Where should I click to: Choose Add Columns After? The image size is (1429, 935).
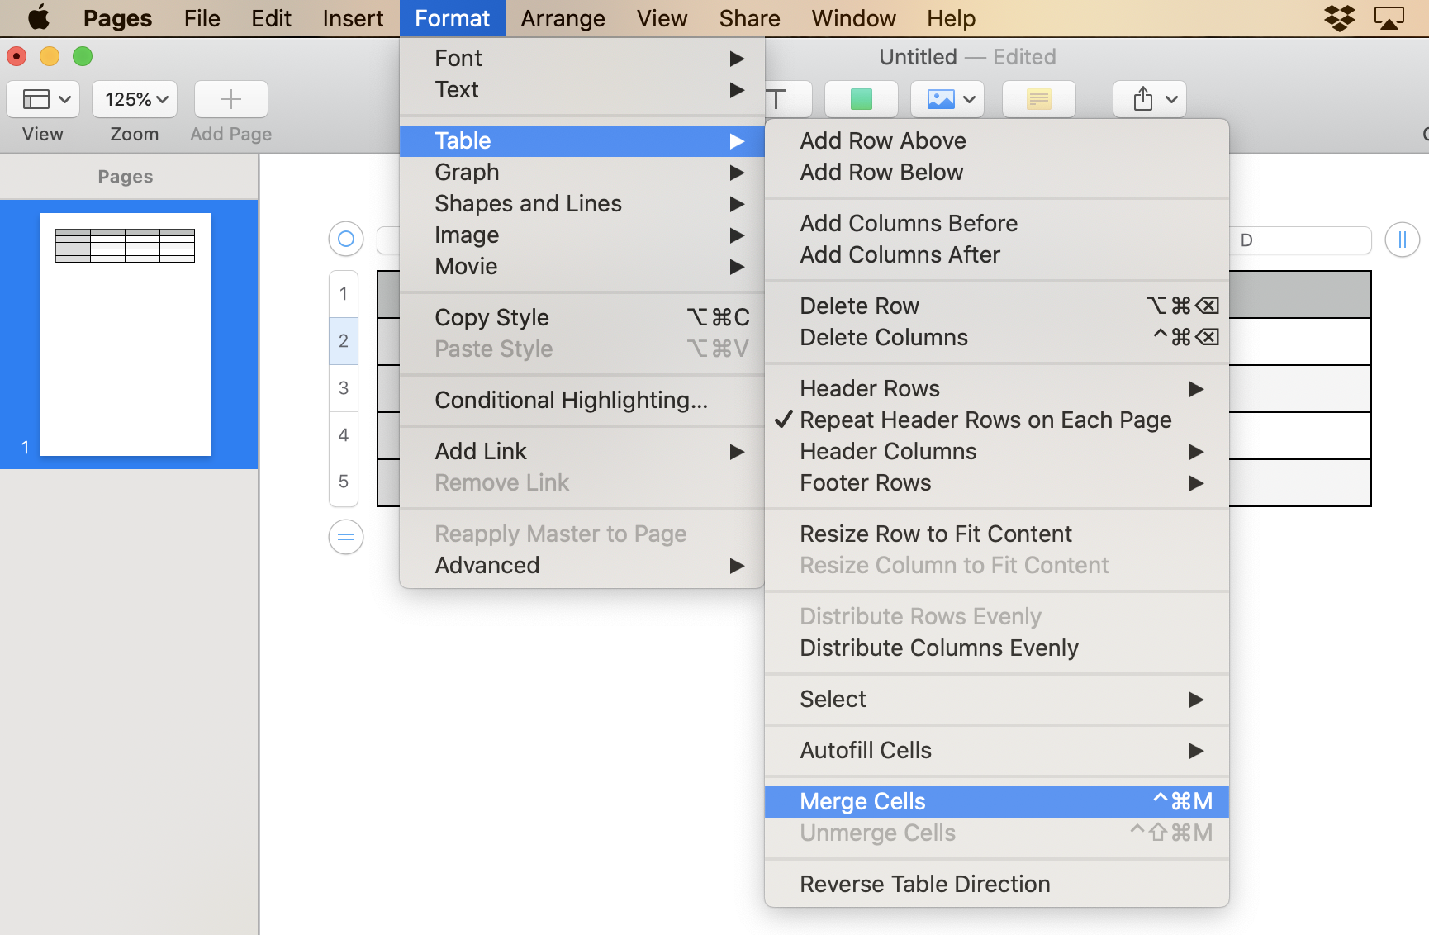(x=997, y=254)
